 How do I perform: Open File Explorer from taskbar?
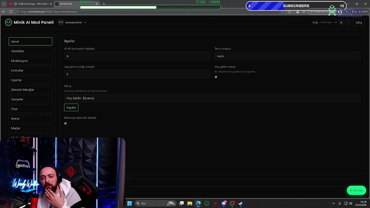click(190, 203)
